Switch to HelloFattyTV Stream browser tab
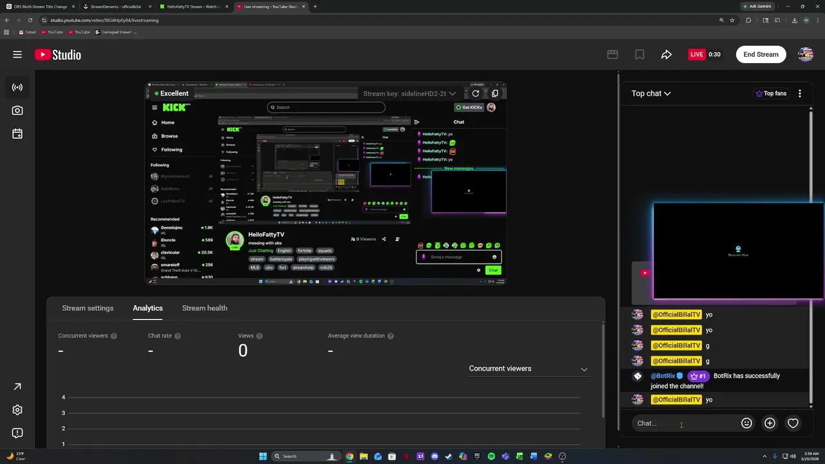Viewport: 825px width, 464px height. point(193,6)
